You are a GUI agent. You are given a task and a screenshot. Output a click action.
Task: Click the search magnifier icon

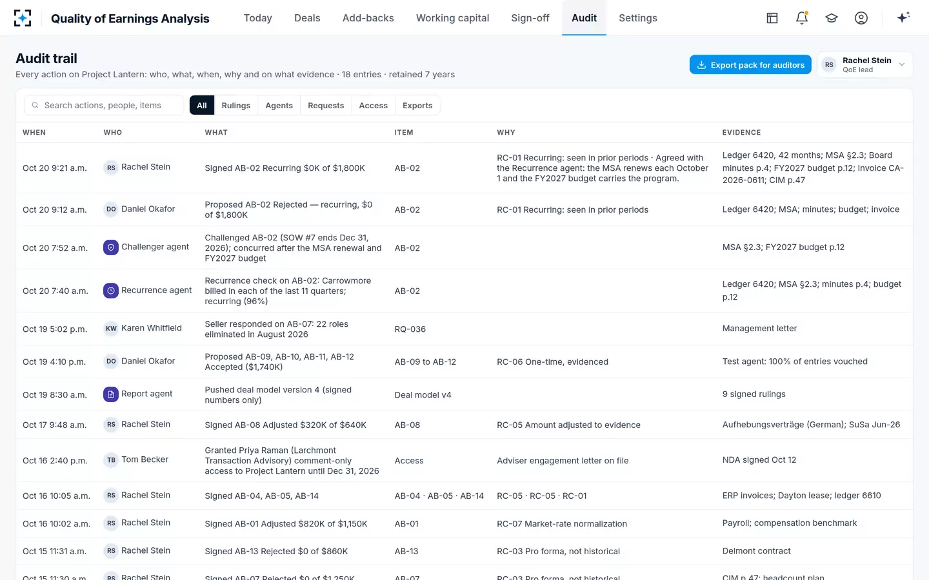point(35,105)
